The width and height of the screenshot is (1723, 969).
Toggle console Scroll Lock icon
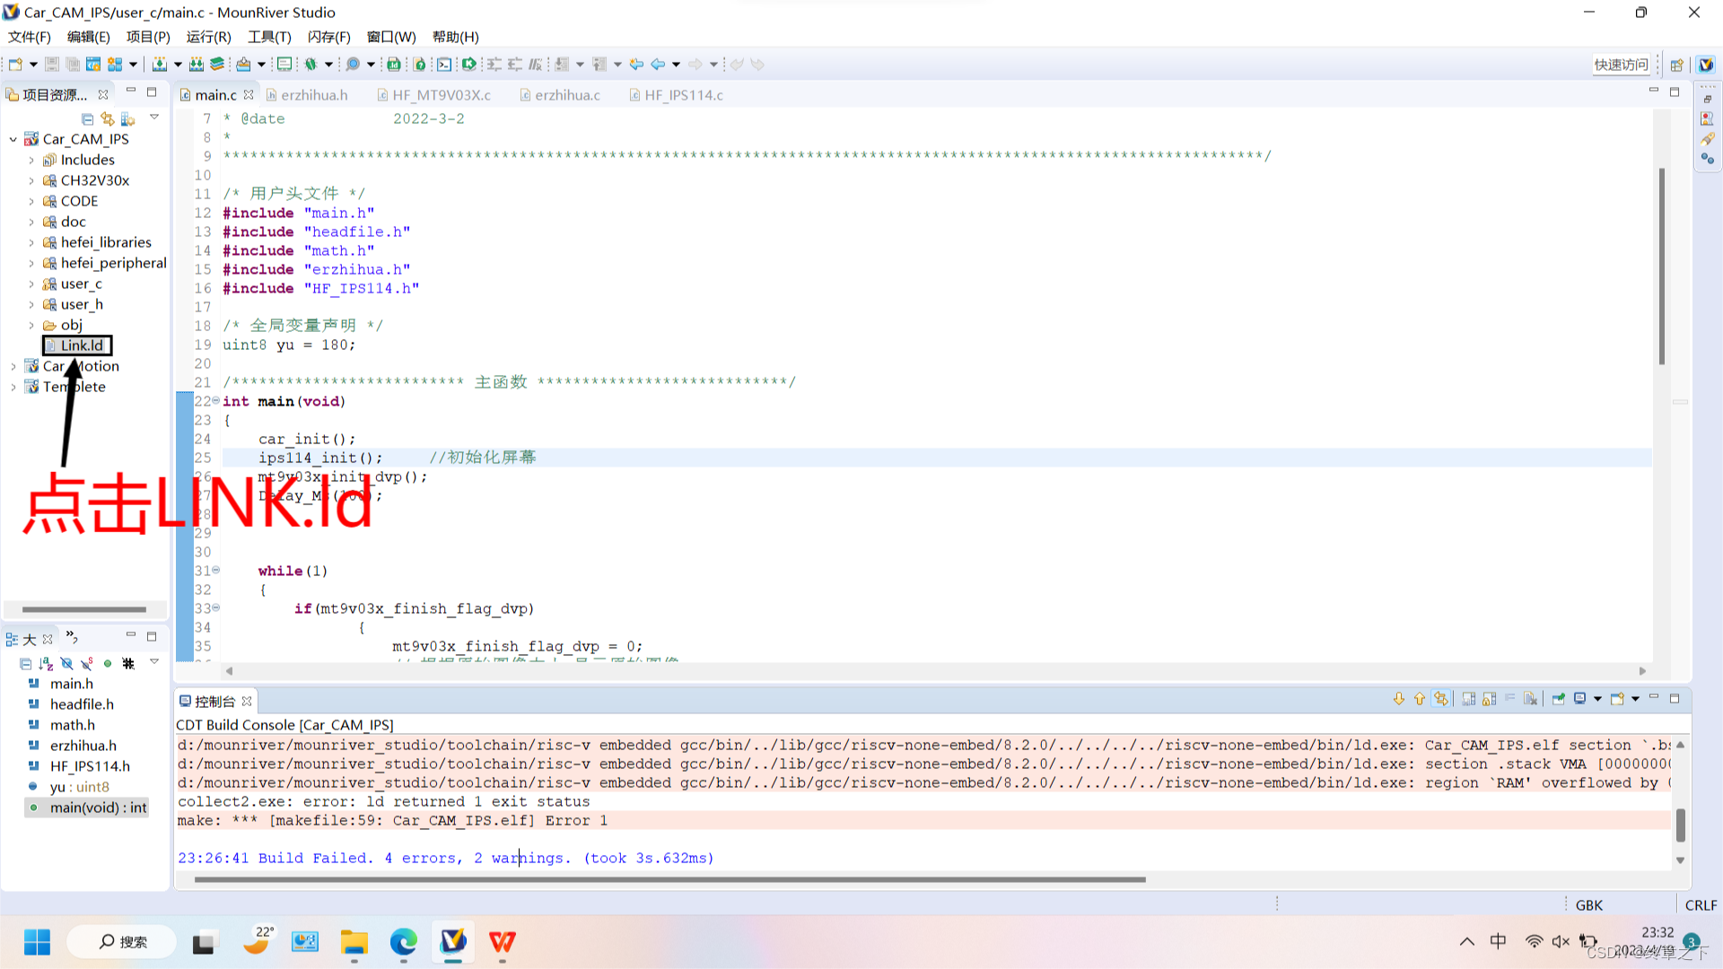pyautogui.click(x=1489, y=699)
